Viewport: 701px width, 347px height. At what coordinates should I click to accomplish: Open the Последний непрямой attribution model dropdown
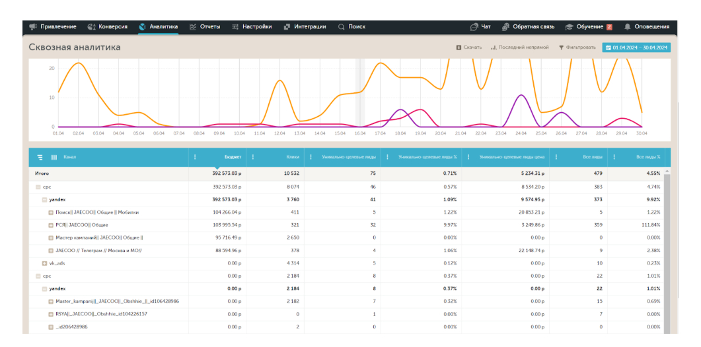click(520, 47)
